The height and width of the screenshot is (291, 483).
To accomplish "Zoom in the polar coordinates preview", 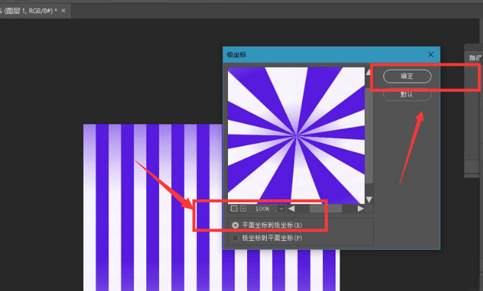I will coord(243,209).
